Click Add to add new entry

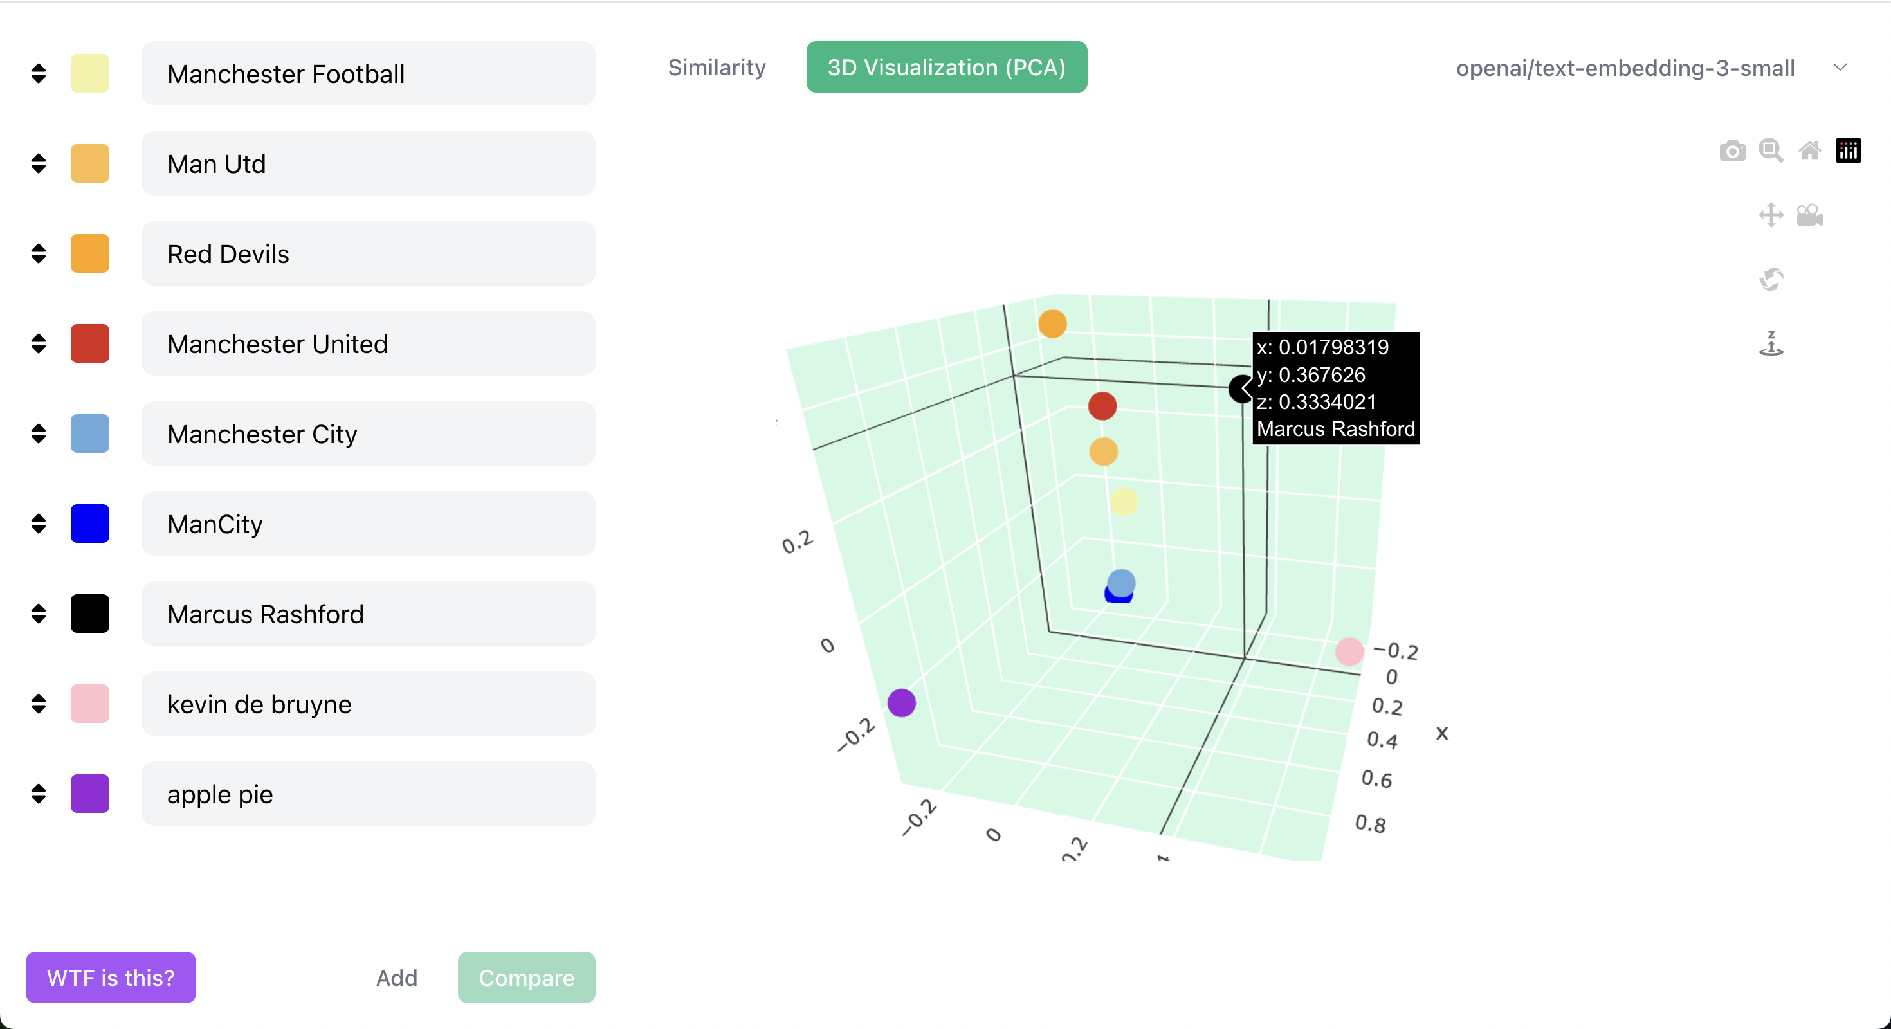pyautogui.click(x=396, y=978)
